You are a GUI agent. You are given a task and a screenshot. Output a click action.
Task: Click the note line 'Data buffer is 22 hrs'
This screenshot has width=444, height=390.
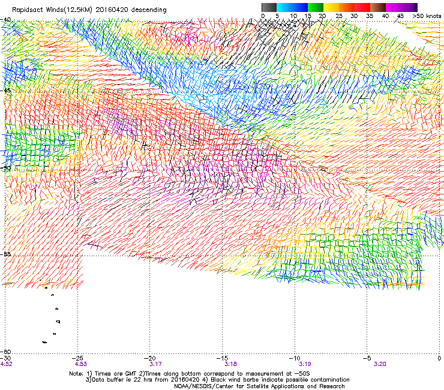[x=217, y=380]
